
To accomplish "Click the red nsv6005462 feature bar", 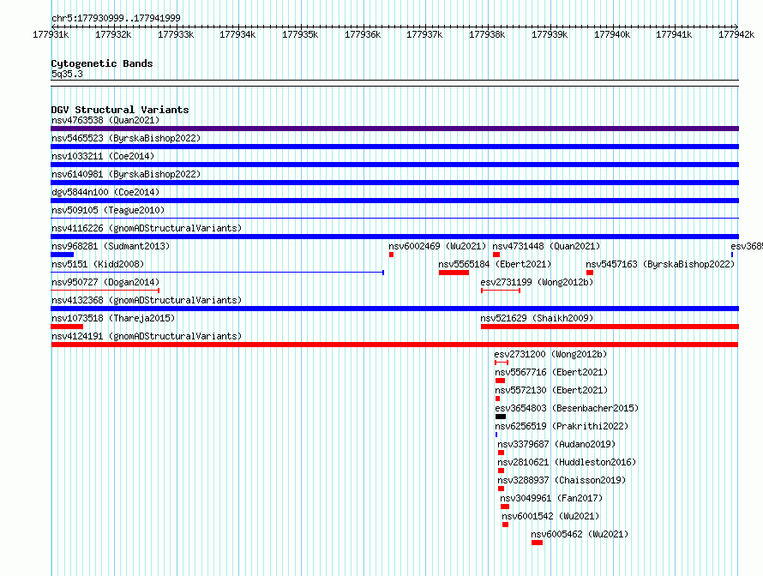I will point(537,543).
